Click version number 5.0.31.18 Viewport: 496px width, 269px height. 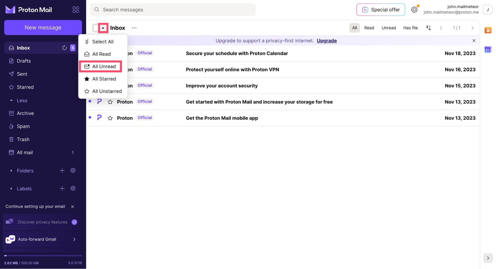click(75, 263)
